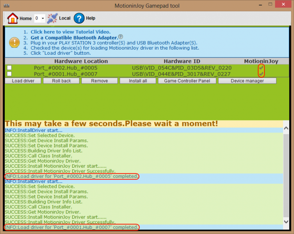The image size is (294, 234).
Task: Click the Local toolbar label
Action: 65,18
